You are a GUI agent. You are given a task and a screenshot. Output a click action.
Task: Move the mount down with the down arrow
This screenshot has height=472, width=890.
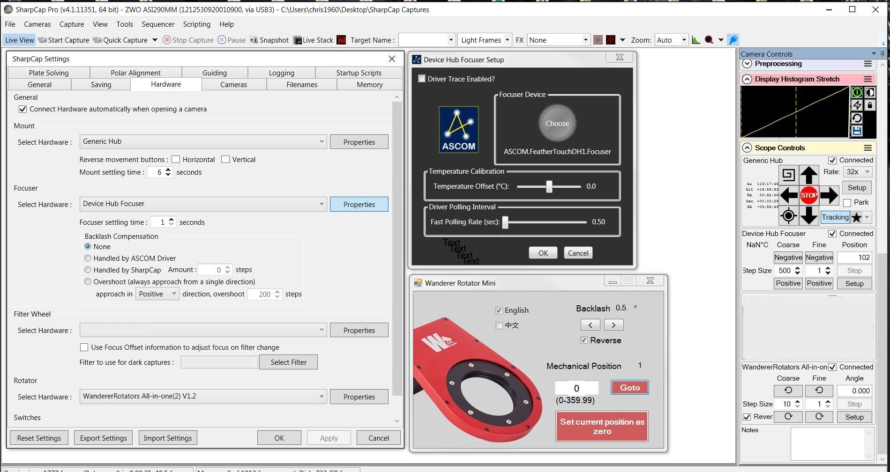tap(809, 216)
